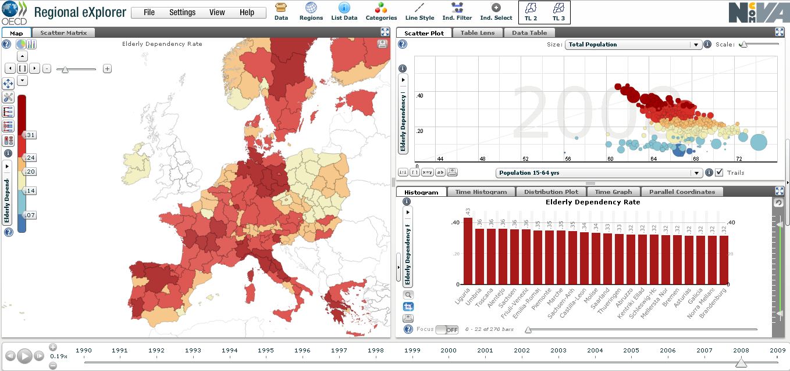Open the Settings menu
This screenshot has height=371, width=790.
(182, 12)
